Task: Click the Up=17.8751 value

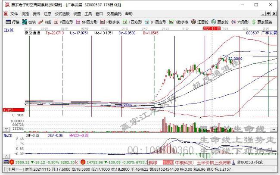Action: click(79, 33)
